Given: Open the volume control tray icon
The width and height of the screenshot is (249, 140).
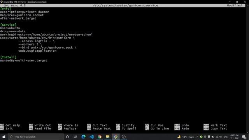Looking at the screenshot, I should [x=221, y=137].
